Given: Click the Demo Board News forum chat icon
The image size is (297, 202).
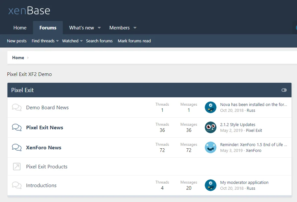Looking at the screenshot, I should tap(16, 107).
